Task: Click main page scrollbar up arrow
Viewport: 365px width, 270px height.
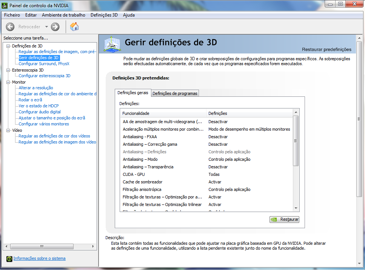Action: click(359, 38)
